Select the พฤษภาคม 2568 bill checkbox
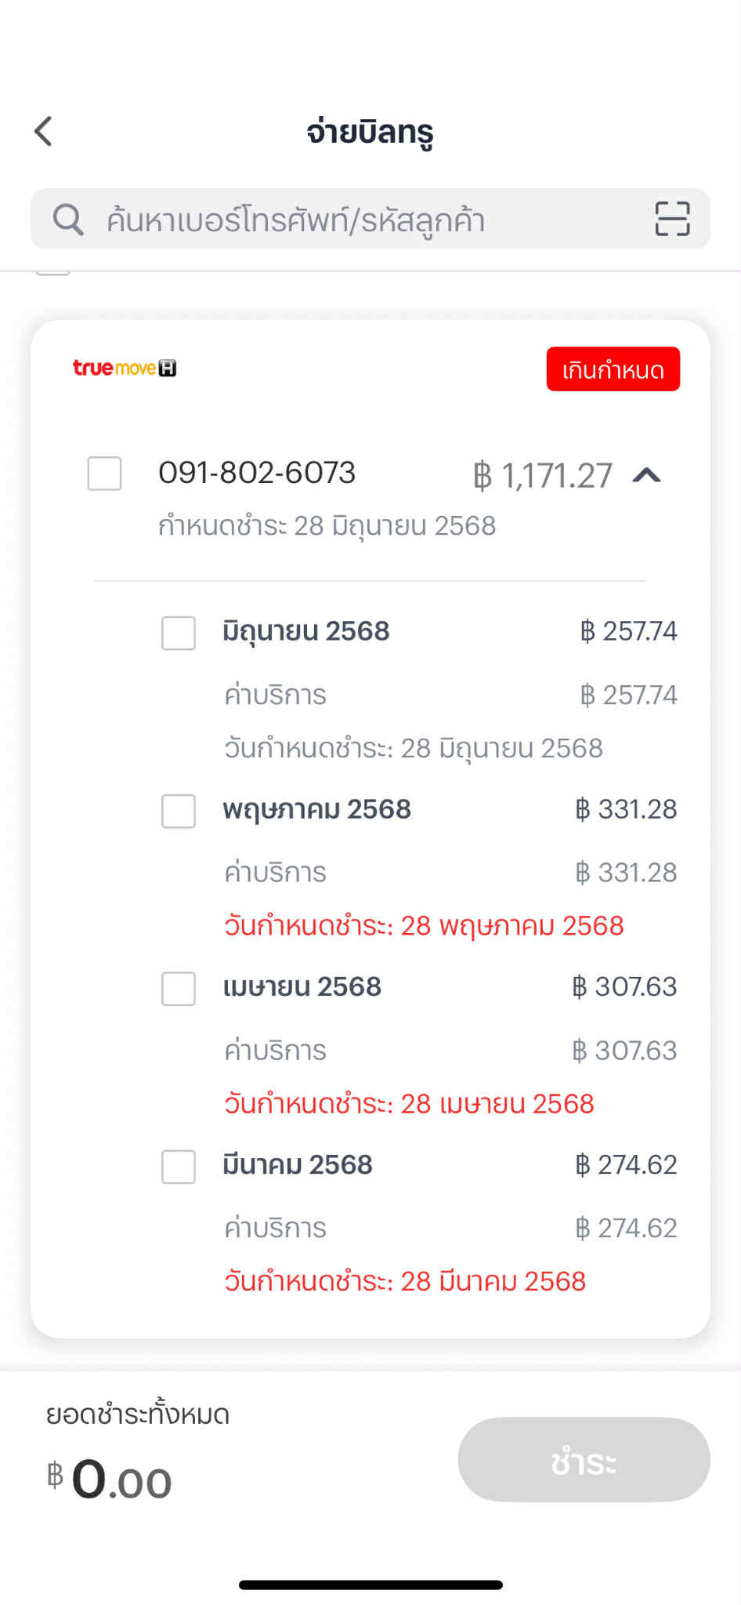This screenshot has width=741, height=1605. [179, 811]
